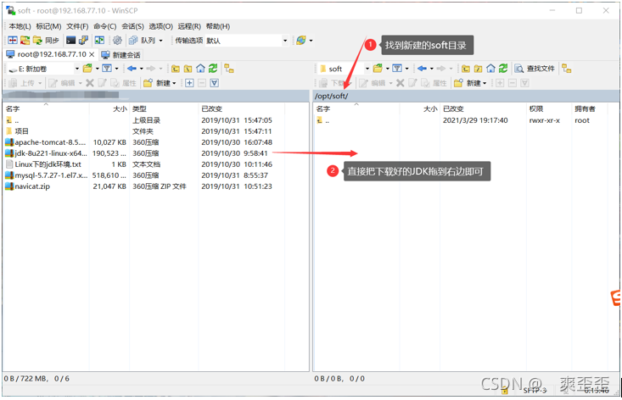
Task: Sort the local list by the 类型 column
Action: [x=164, y=108]
